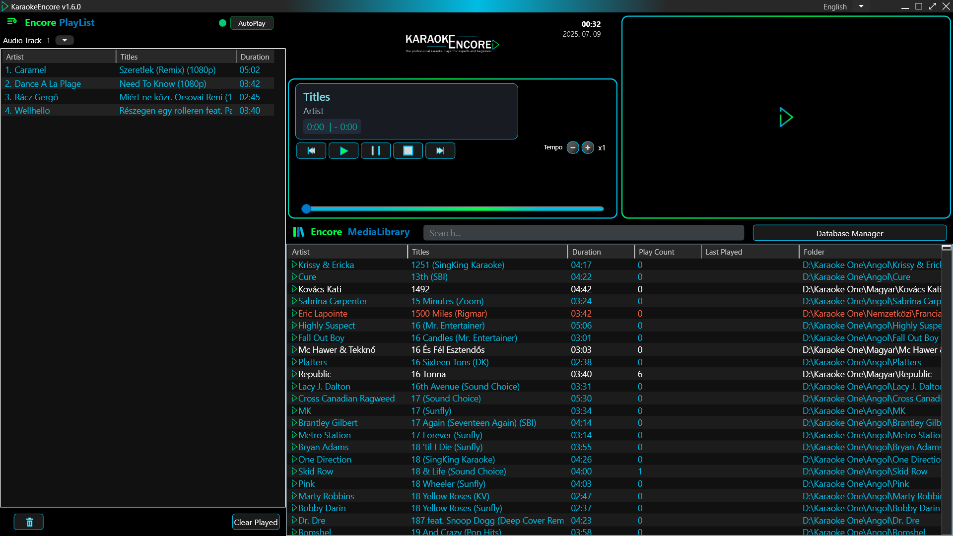Screen dimensions: 953x536
Task: Select playlist item 3. Rácz Gergő
Action: (137, 97)
